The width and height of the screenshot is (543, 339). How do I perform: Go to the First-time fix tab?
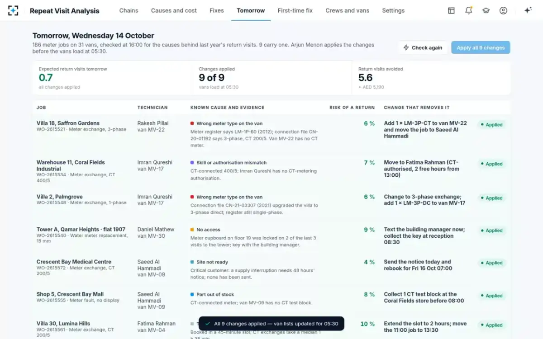[295, 10]
